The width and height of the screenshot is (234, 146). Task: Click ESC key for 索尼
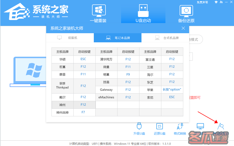(172, 97)
